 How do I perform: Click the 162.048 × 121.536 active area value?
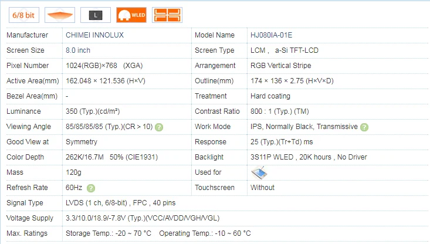(106, 81)
